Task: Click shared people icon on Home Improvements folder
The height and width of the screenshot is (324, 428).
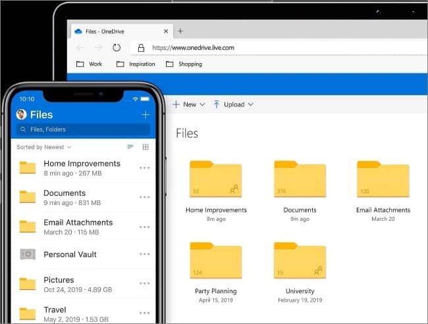Action: point(234,189)
